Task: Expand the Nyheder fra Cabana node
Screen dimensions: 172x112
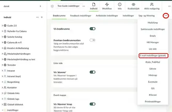Action: (x=2, y=31)
